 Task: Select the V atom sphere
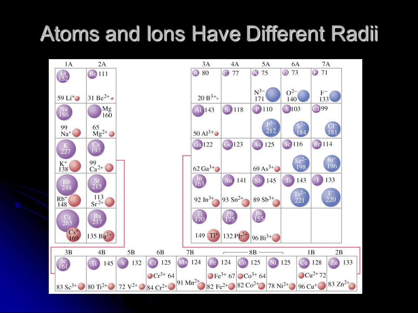123,263
